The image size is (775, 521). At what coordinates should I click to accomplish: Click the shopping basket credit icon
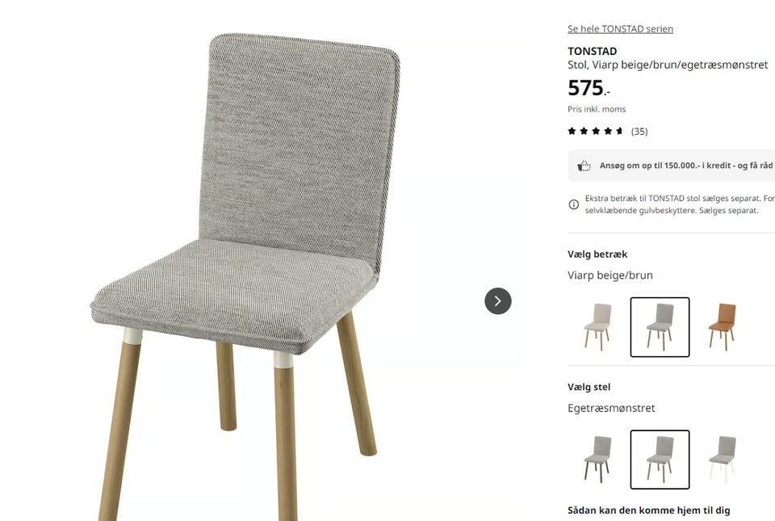point(584,166)
